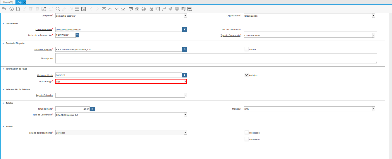Open the Tipo de Conversión dropdown
Image resolution: width=392 pixels, height=159 pixels.
185,115
